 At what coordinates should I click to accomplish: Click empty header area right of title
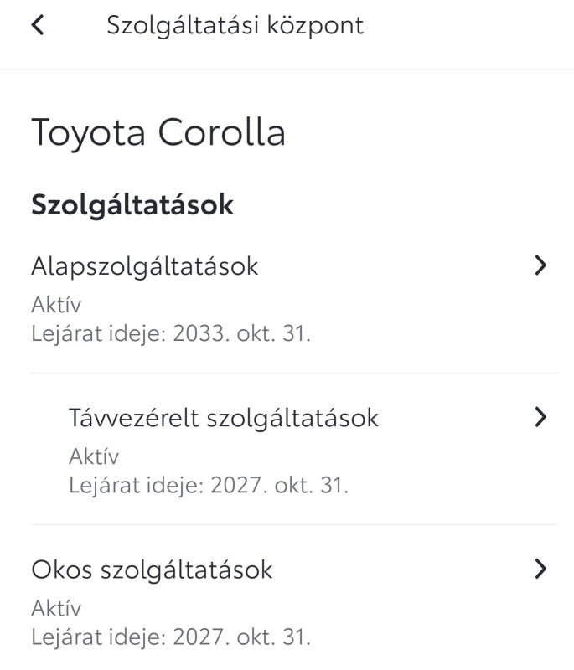click(469, 26)
